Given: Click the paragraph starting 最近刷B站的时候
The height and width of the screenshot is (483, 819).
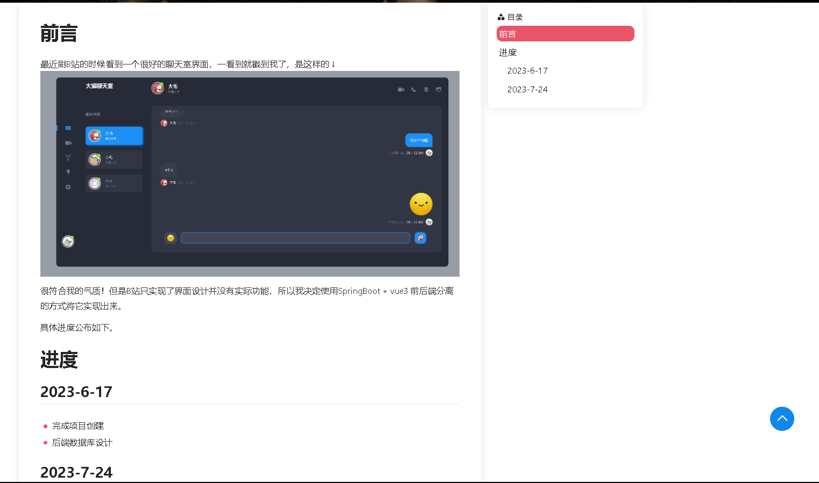Looking at the screenshot, I should pyautogui.click(x=188, y=64).
